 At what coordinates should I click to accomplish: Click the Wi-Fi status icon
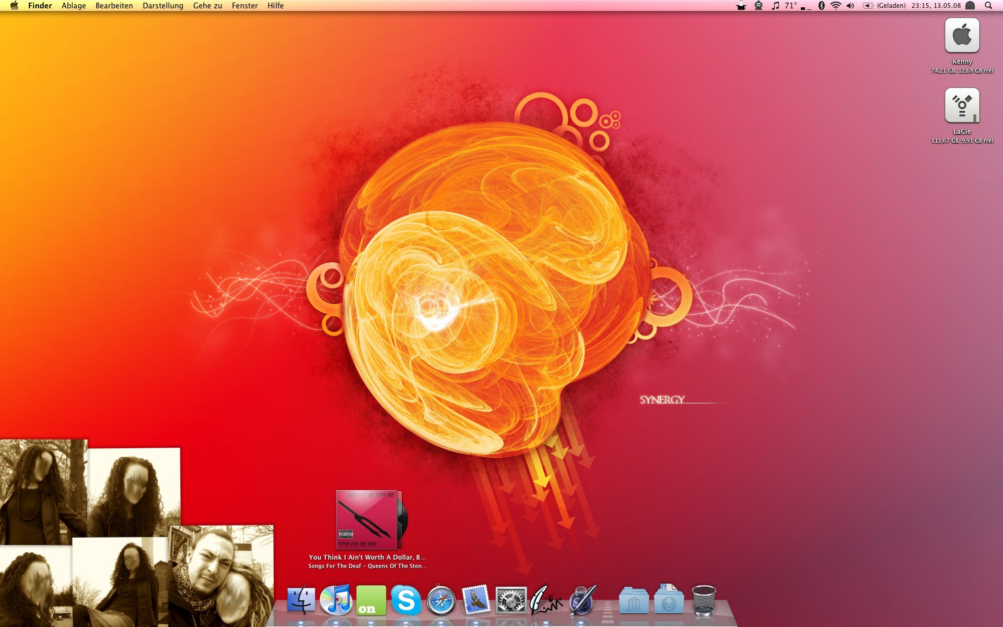pos(836,6)
